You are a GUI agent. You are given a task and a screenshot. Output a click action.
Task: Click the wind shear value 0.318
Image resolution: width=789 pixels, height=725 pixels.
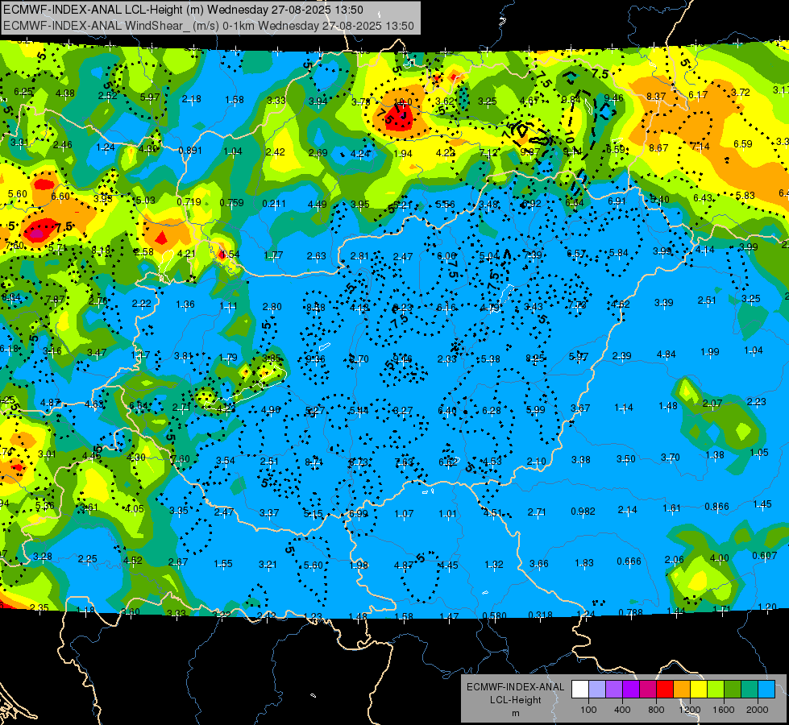tap(541, 615)
